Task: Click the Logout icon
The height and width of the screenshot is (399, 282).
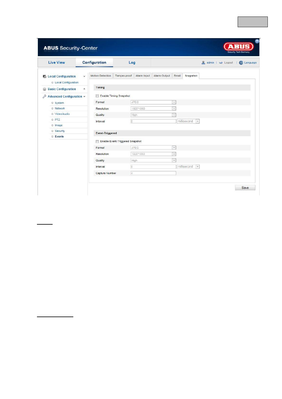Action: (x=221, y=63)
